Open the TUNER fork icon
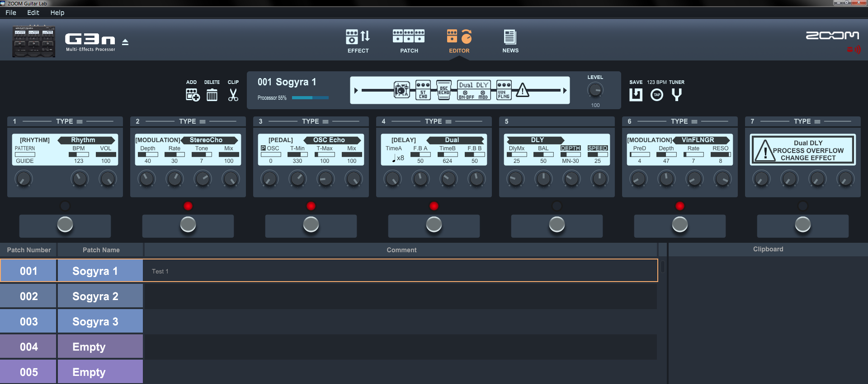This screenshot has height=384, width=868. point(677,95)
